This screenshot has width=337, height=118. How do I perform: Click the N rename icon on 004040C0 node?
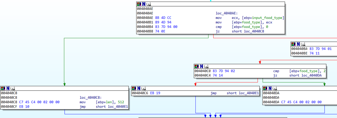point(201,66)
